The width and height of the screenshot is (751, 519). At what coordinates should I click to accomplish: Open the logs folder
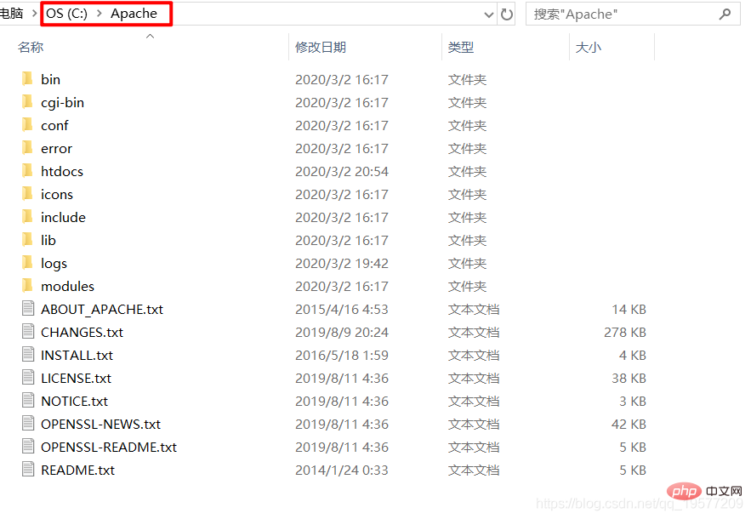(x=54, y=263)
